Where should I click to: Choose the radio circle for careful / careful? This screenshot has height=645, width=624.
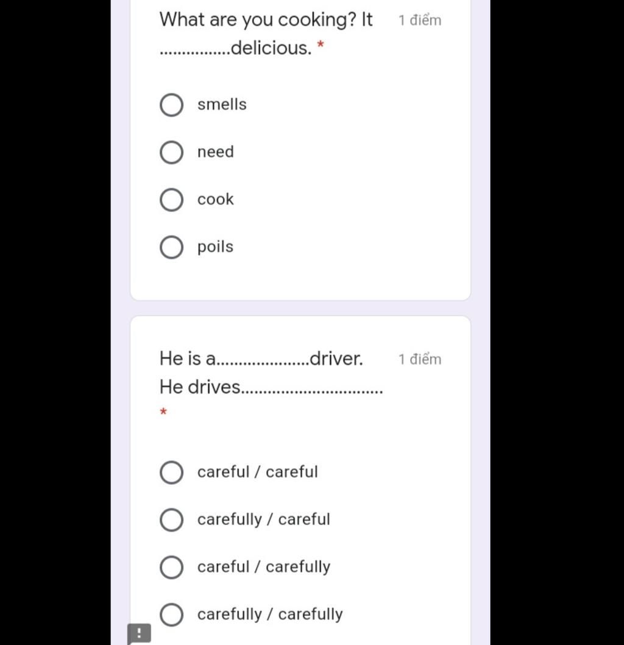tap(171, 472)
